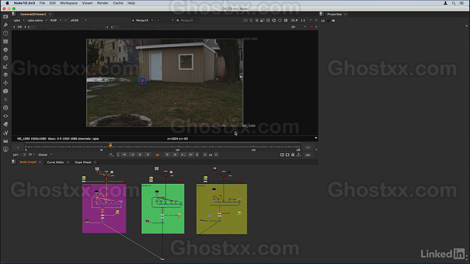Open the Transform nodes toolbar menu
The image size is (470, 264).
[x=5, y=83]
